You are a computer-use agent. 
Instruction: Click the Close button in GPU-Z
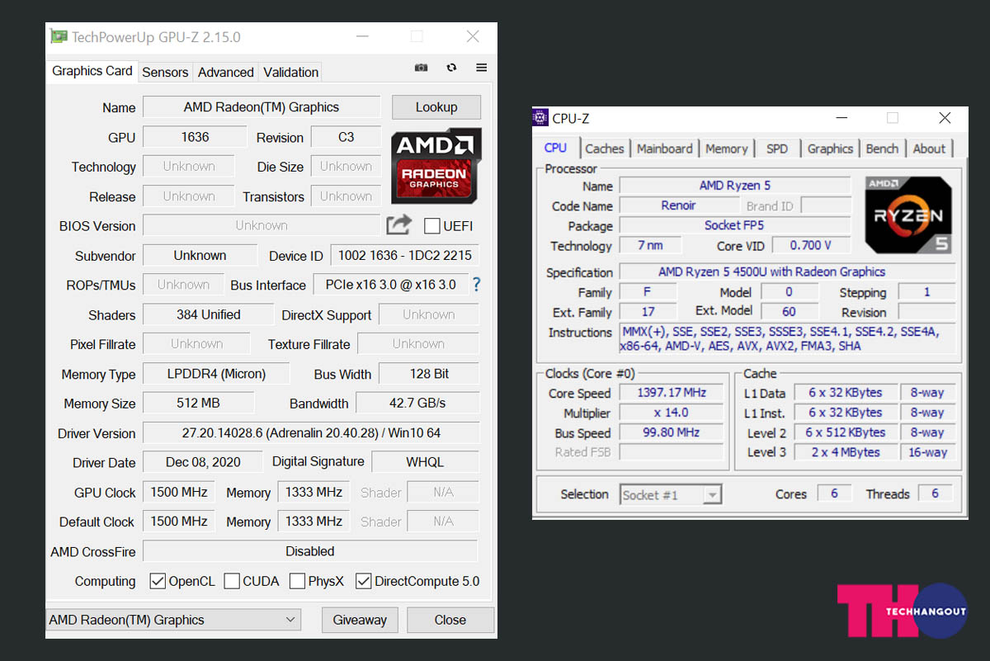click(x=450, y=620)
